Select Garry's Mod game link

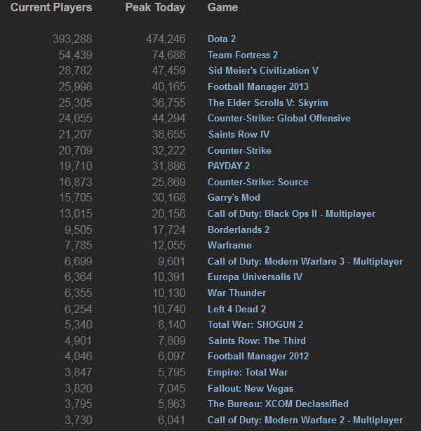234,198
